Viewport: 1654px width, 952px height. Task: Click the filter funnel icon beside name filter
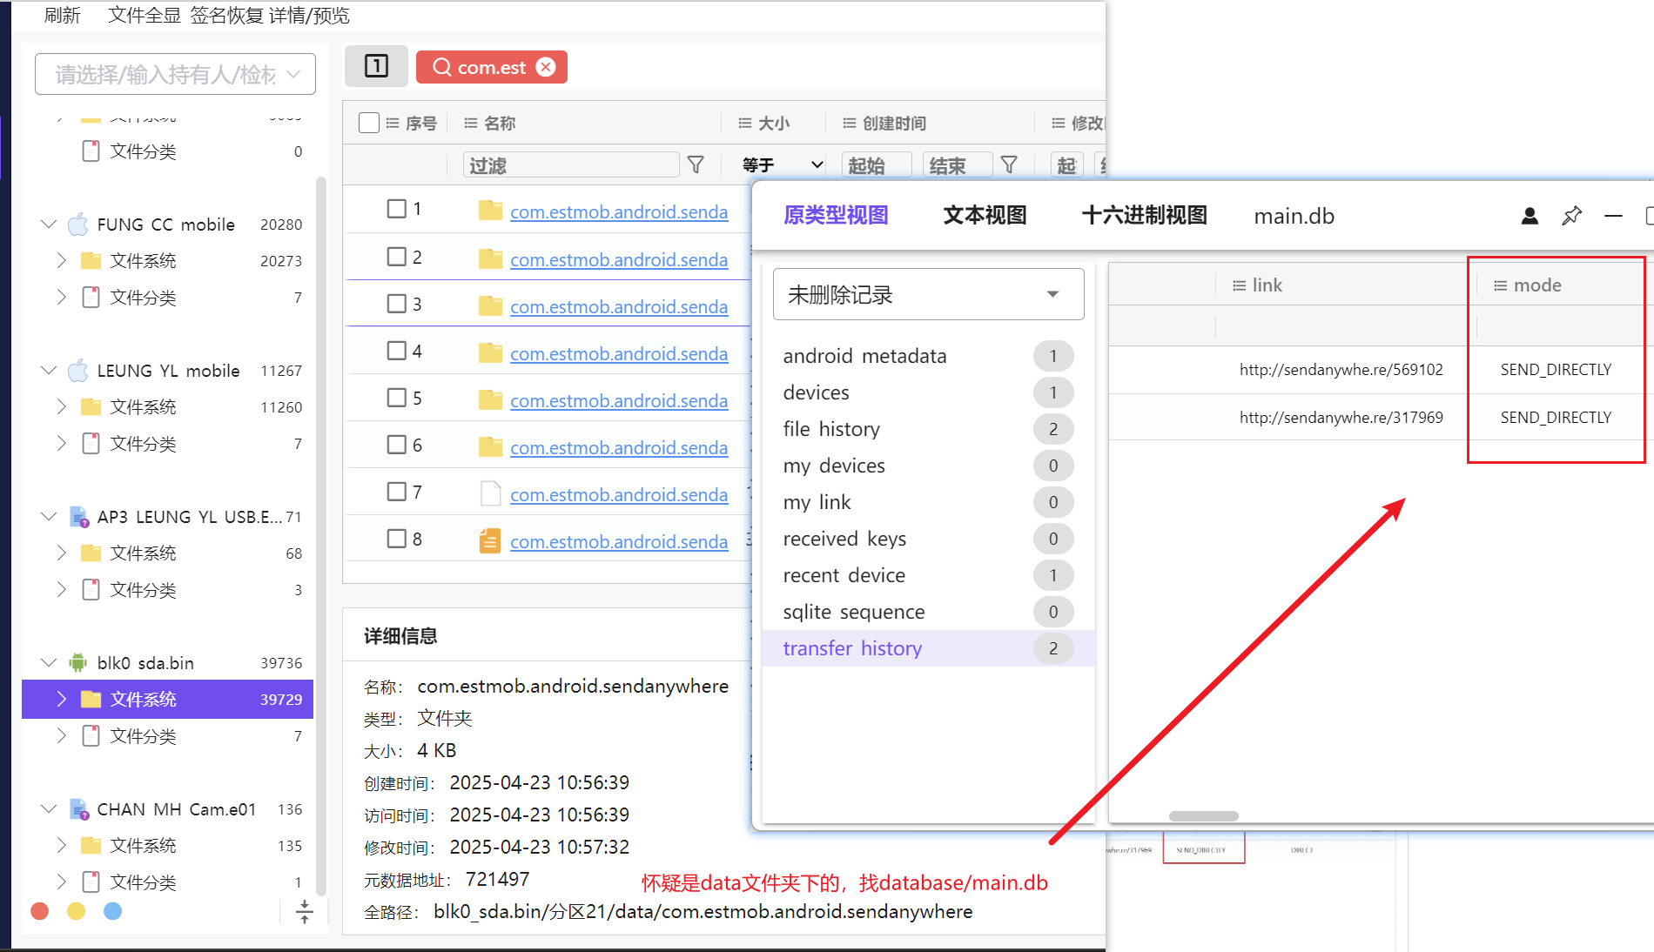[696, 164]
